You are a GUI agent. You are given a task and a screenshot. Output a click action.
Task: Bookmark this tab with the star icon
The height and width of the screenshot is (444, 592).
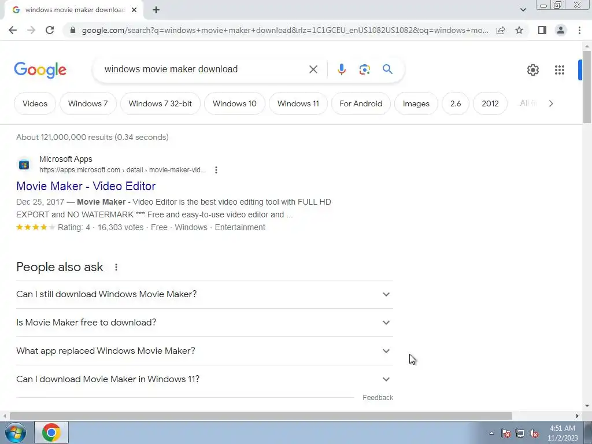coord(519,30)
